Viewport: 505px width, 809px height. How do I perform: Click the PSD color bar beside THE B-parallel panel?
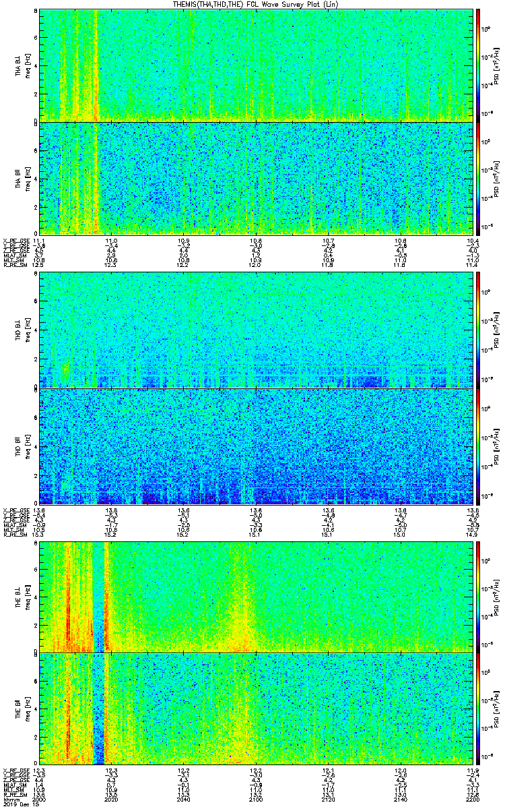[x=479, y=710]
